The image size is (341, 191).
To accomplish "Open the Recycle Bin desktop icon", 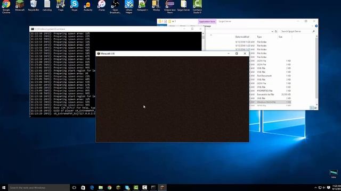I will click(x=34, y=6).
